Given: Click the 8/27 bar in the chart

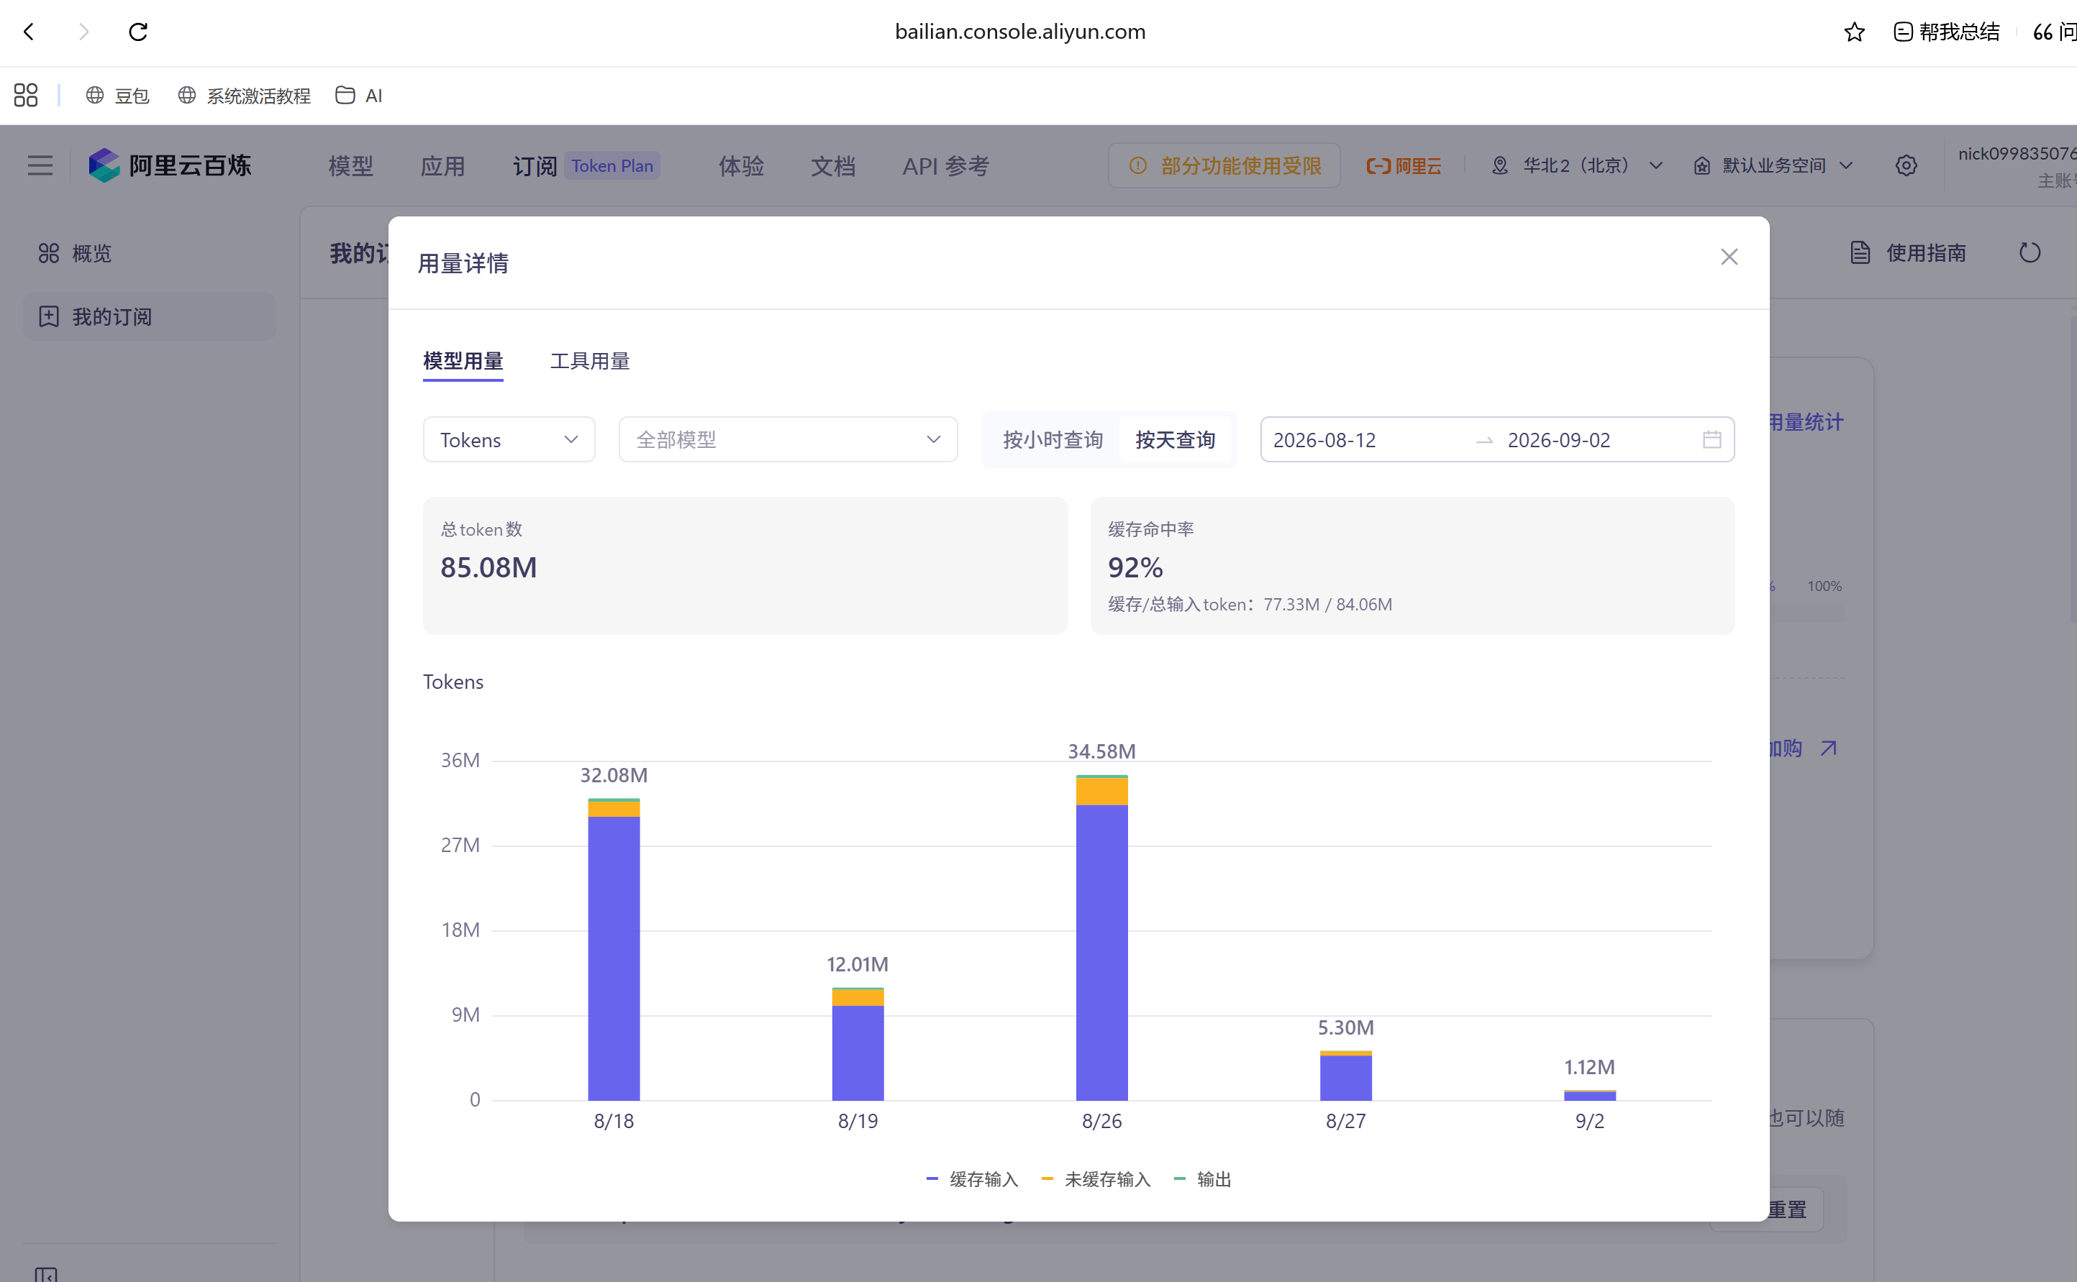Looking at the screenshot, I should pos(1345,1075).
